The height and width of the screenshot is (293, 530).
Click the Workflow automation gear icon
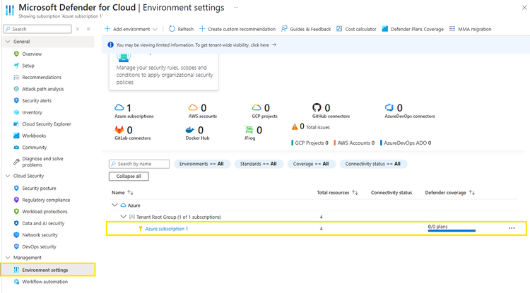tap(16, 282)
